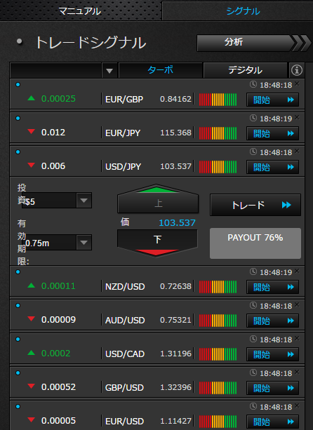Click the blue status dot on EUR/JPY row

tap(18, 119)
